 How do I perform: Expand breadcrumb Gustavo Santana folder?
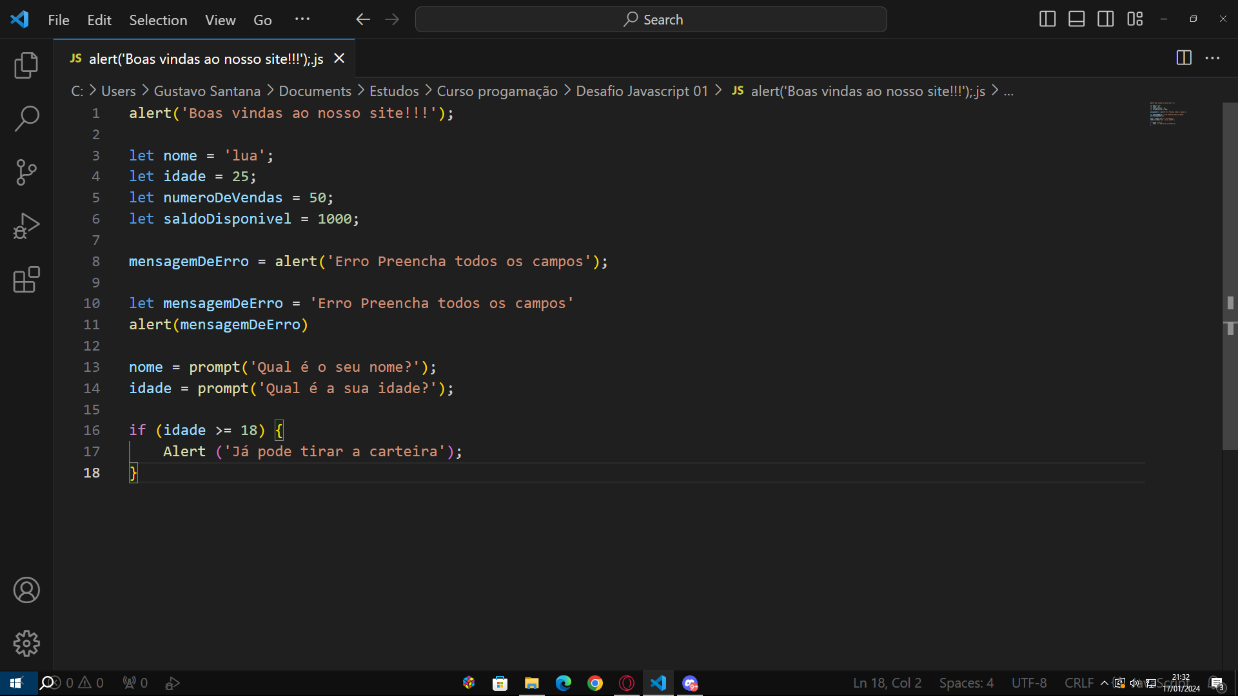(x=207, y=91)
